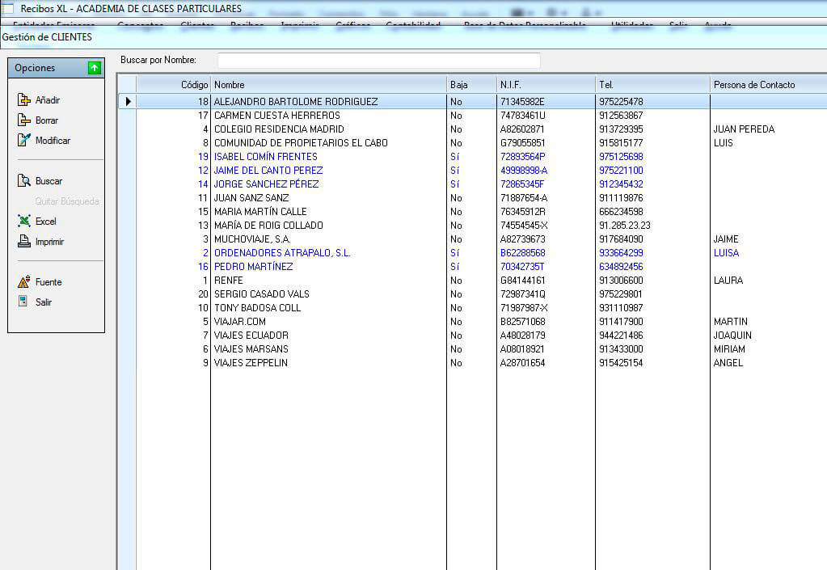Select the RENFE client row

[227, 281]
